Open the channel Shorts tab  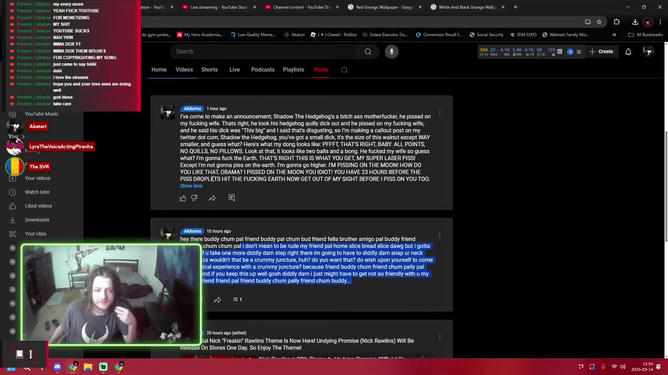click(x=209, y=70)
